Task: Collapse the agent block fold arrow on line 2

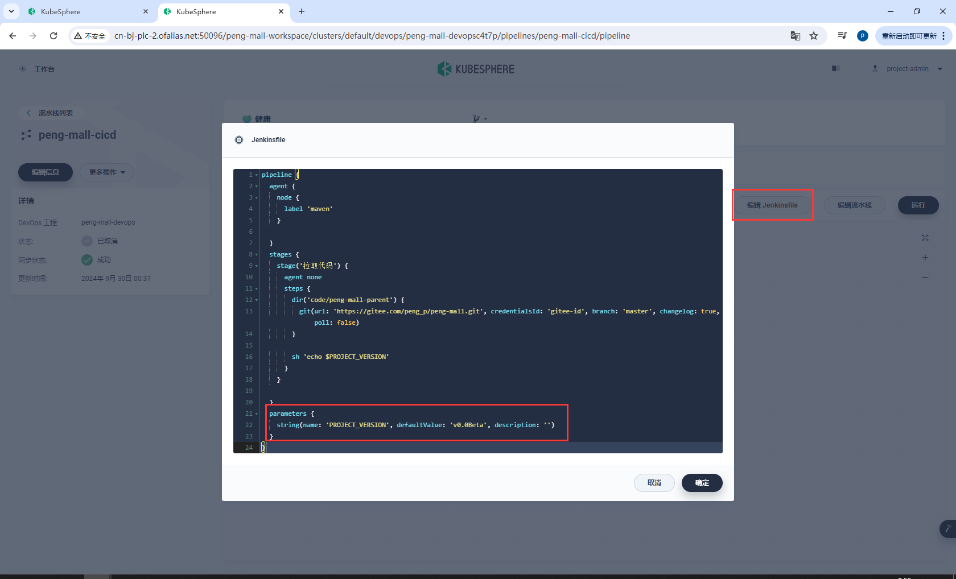Action: [257, 187]
